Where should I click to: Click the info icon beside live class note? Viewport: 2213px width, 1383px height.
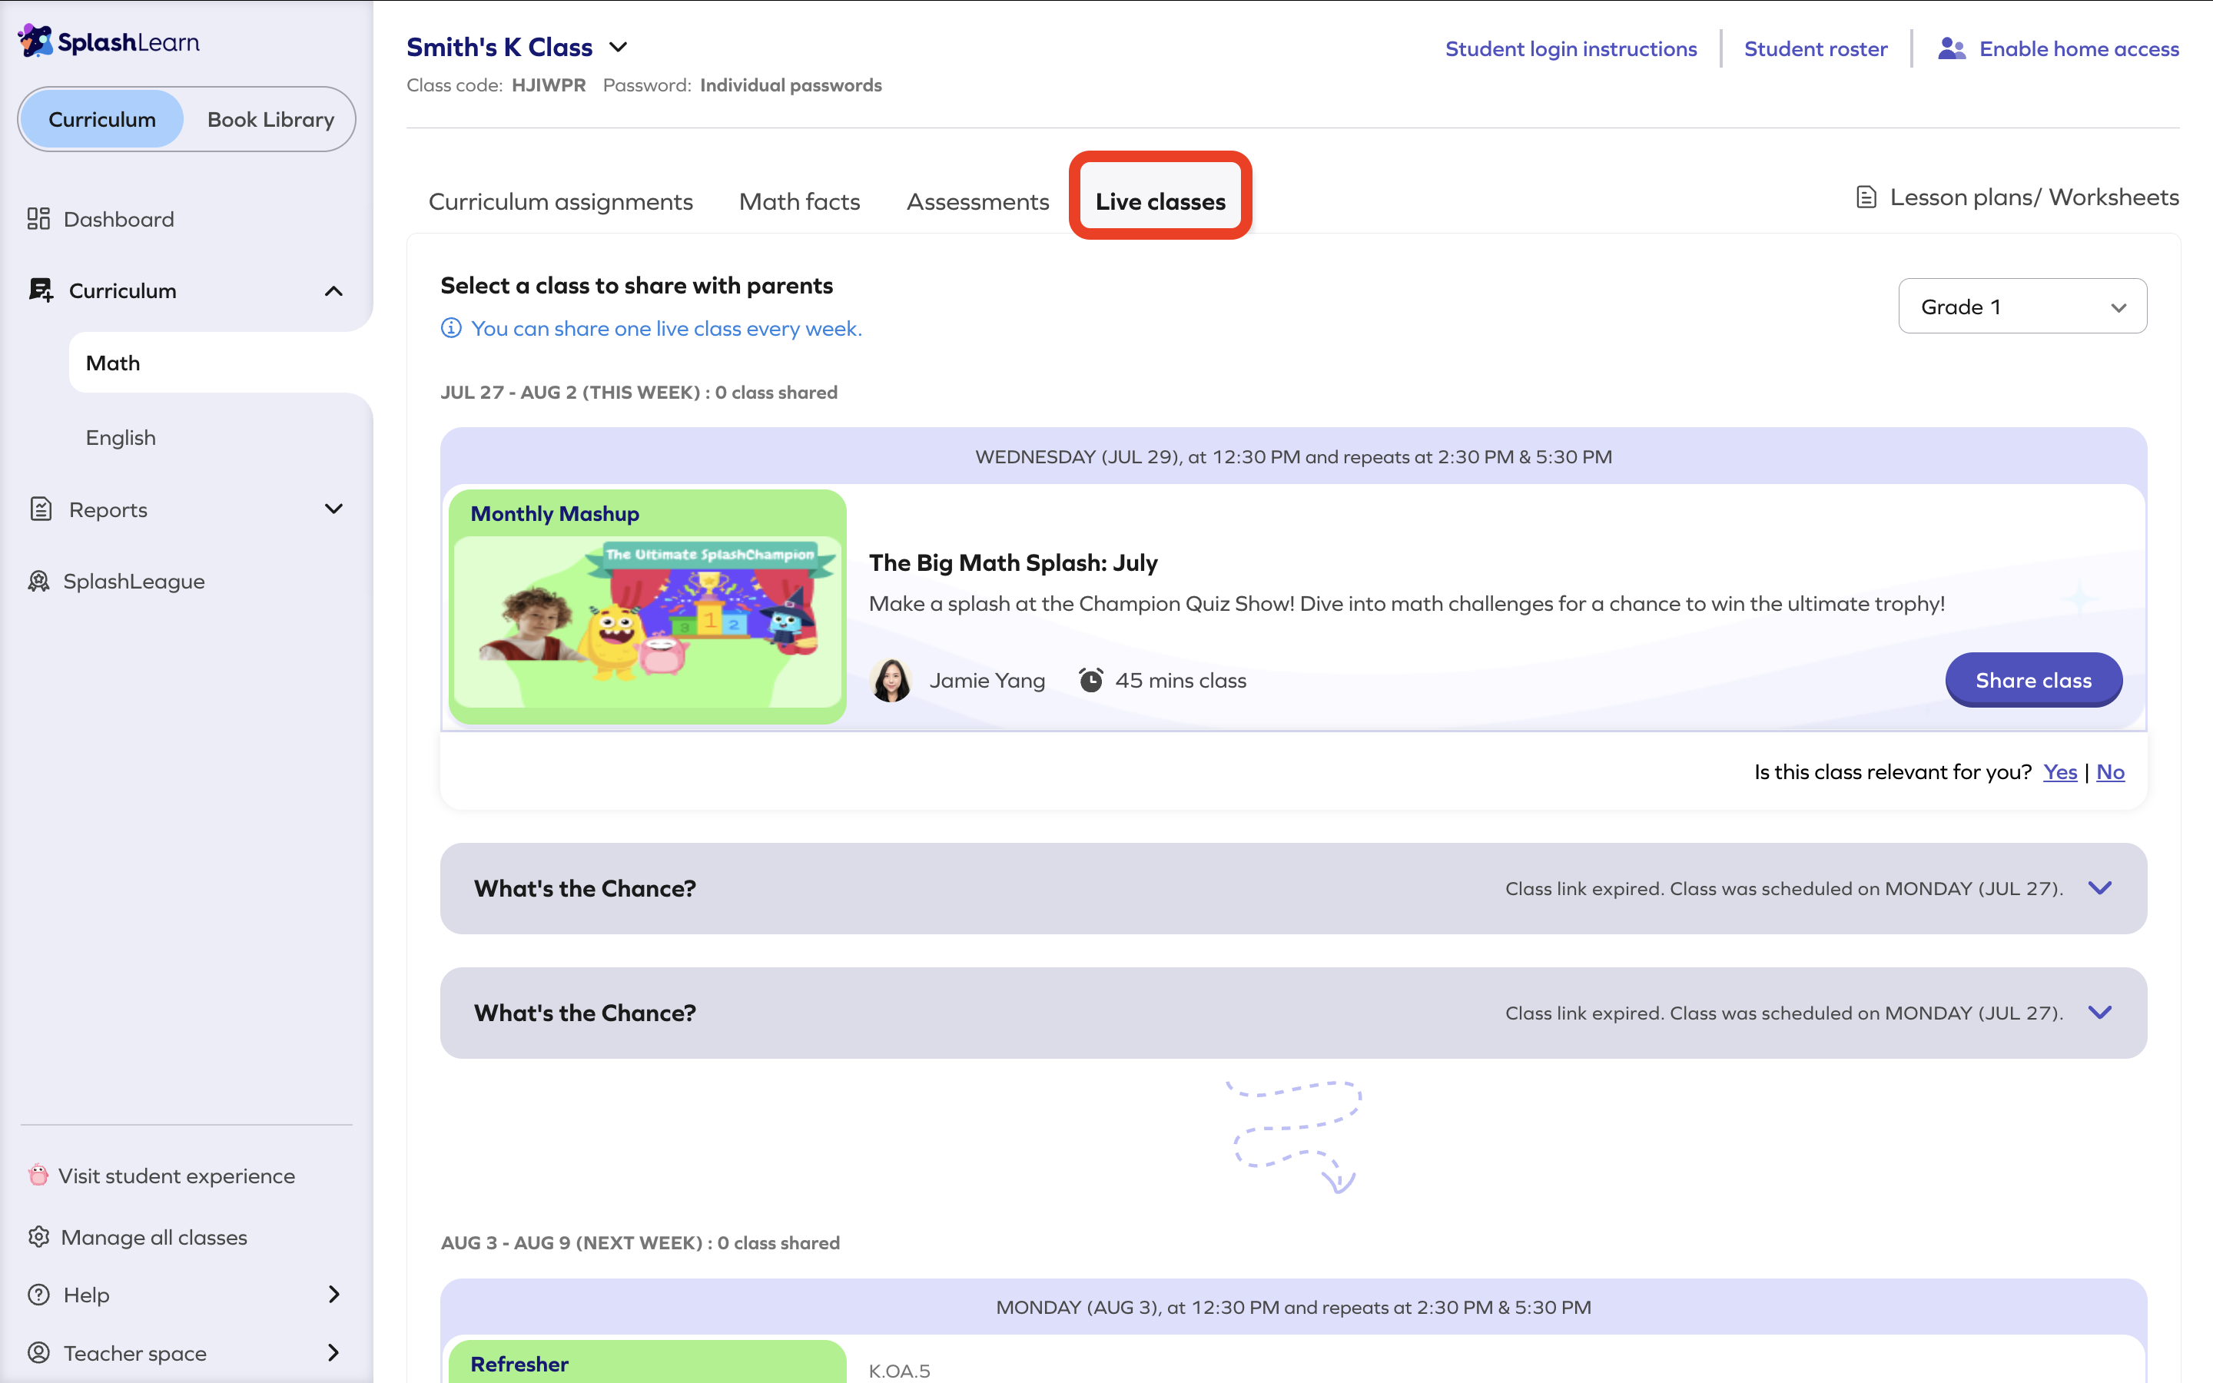451,327
